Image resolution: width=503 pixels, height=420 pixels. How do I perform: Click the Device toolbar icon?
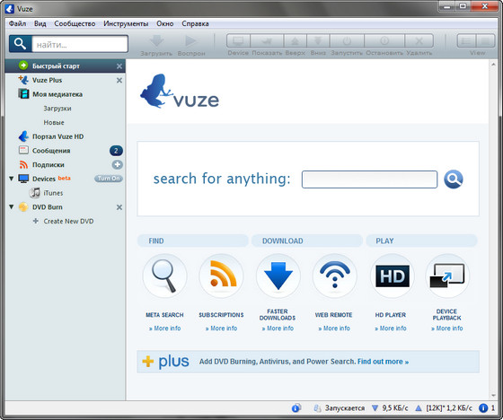[238, 41]
